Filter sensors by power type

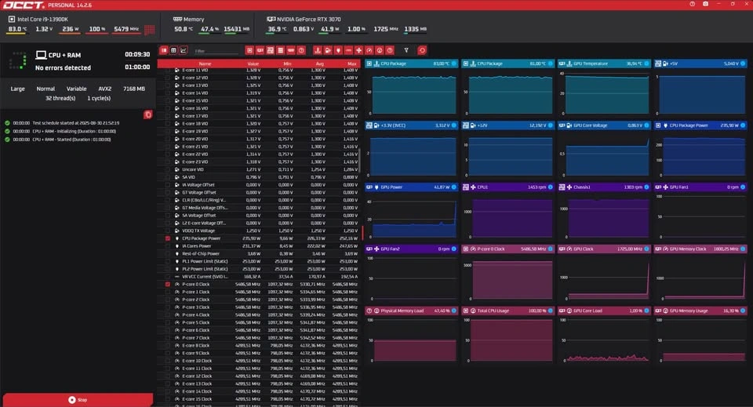[338, 50]
